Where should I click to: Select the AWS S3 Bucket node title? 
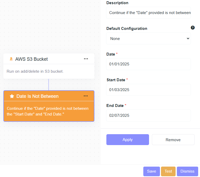31,59
